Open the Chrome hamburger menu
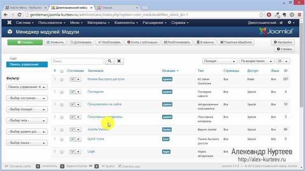Image resolution: width=305 pixels, height=171 pixels. (x=299, y=15)
